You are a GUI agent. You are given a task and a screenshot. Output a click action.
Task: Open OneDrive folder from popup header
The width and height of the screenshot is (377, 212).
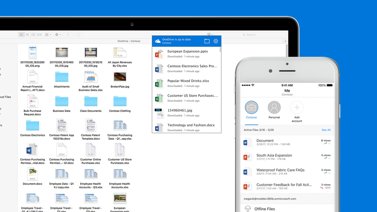coord(207,41)
